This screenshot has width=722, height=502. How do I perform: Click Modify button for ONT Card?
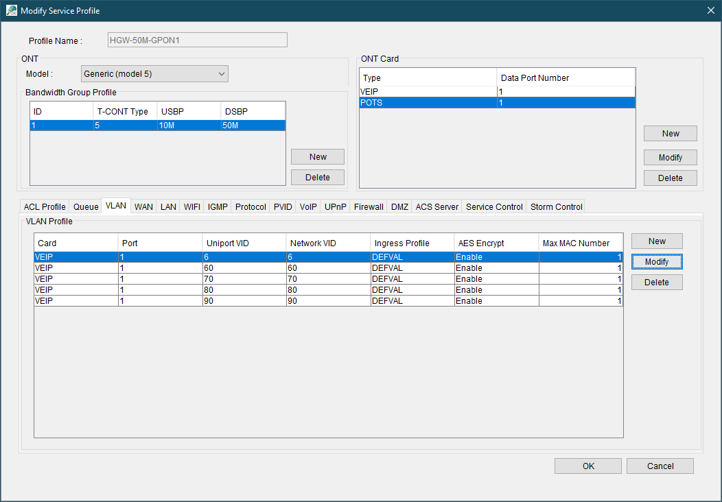tap(670, 158)
